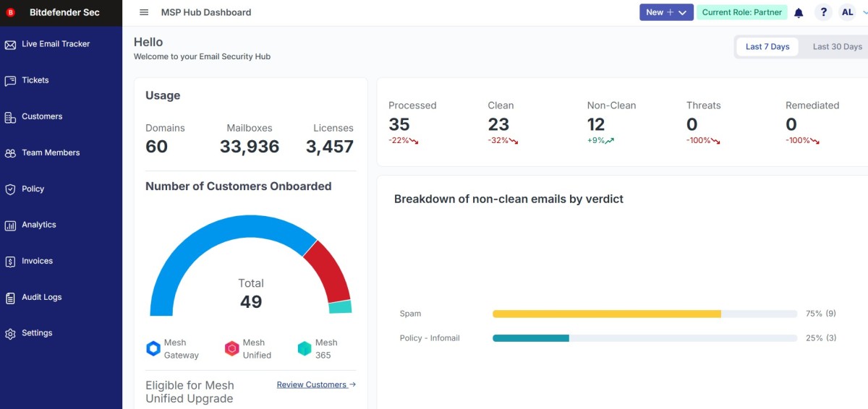The image size is (868, 409).
Task: Click the Customers building icon
Action: 10,117
